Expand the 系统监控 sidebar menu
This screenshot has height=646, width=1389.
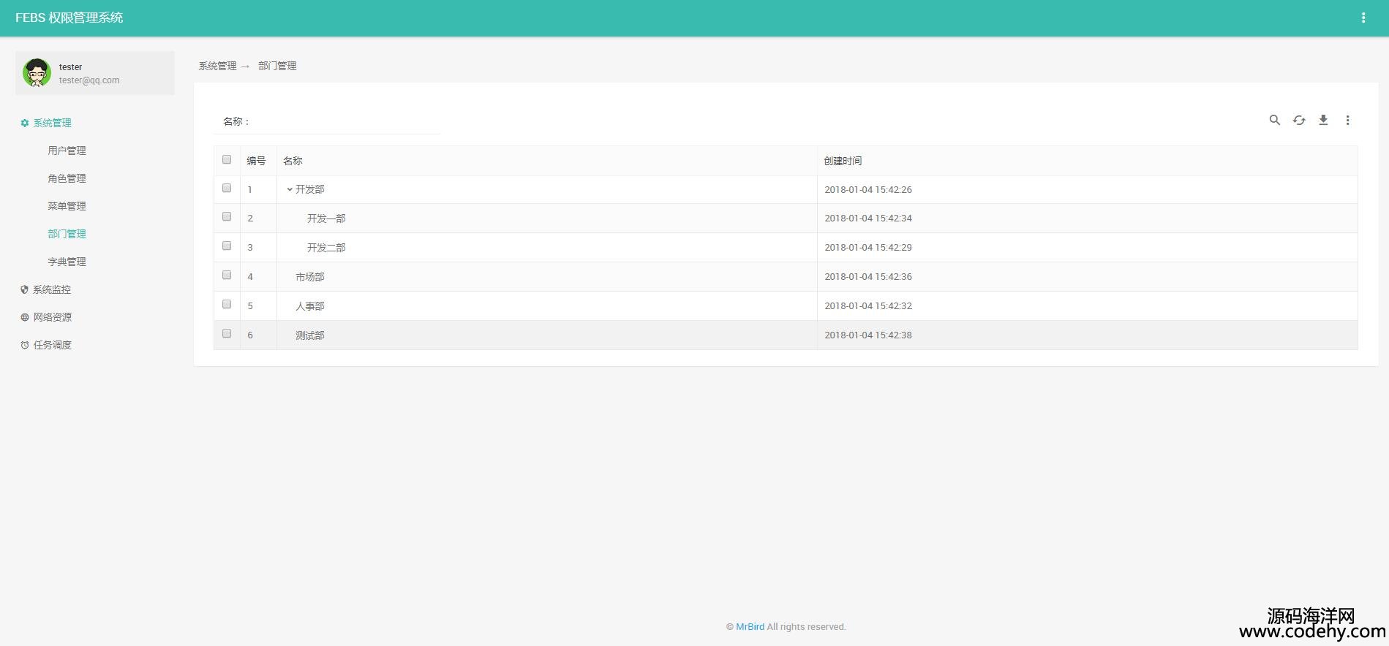[52, 289]
